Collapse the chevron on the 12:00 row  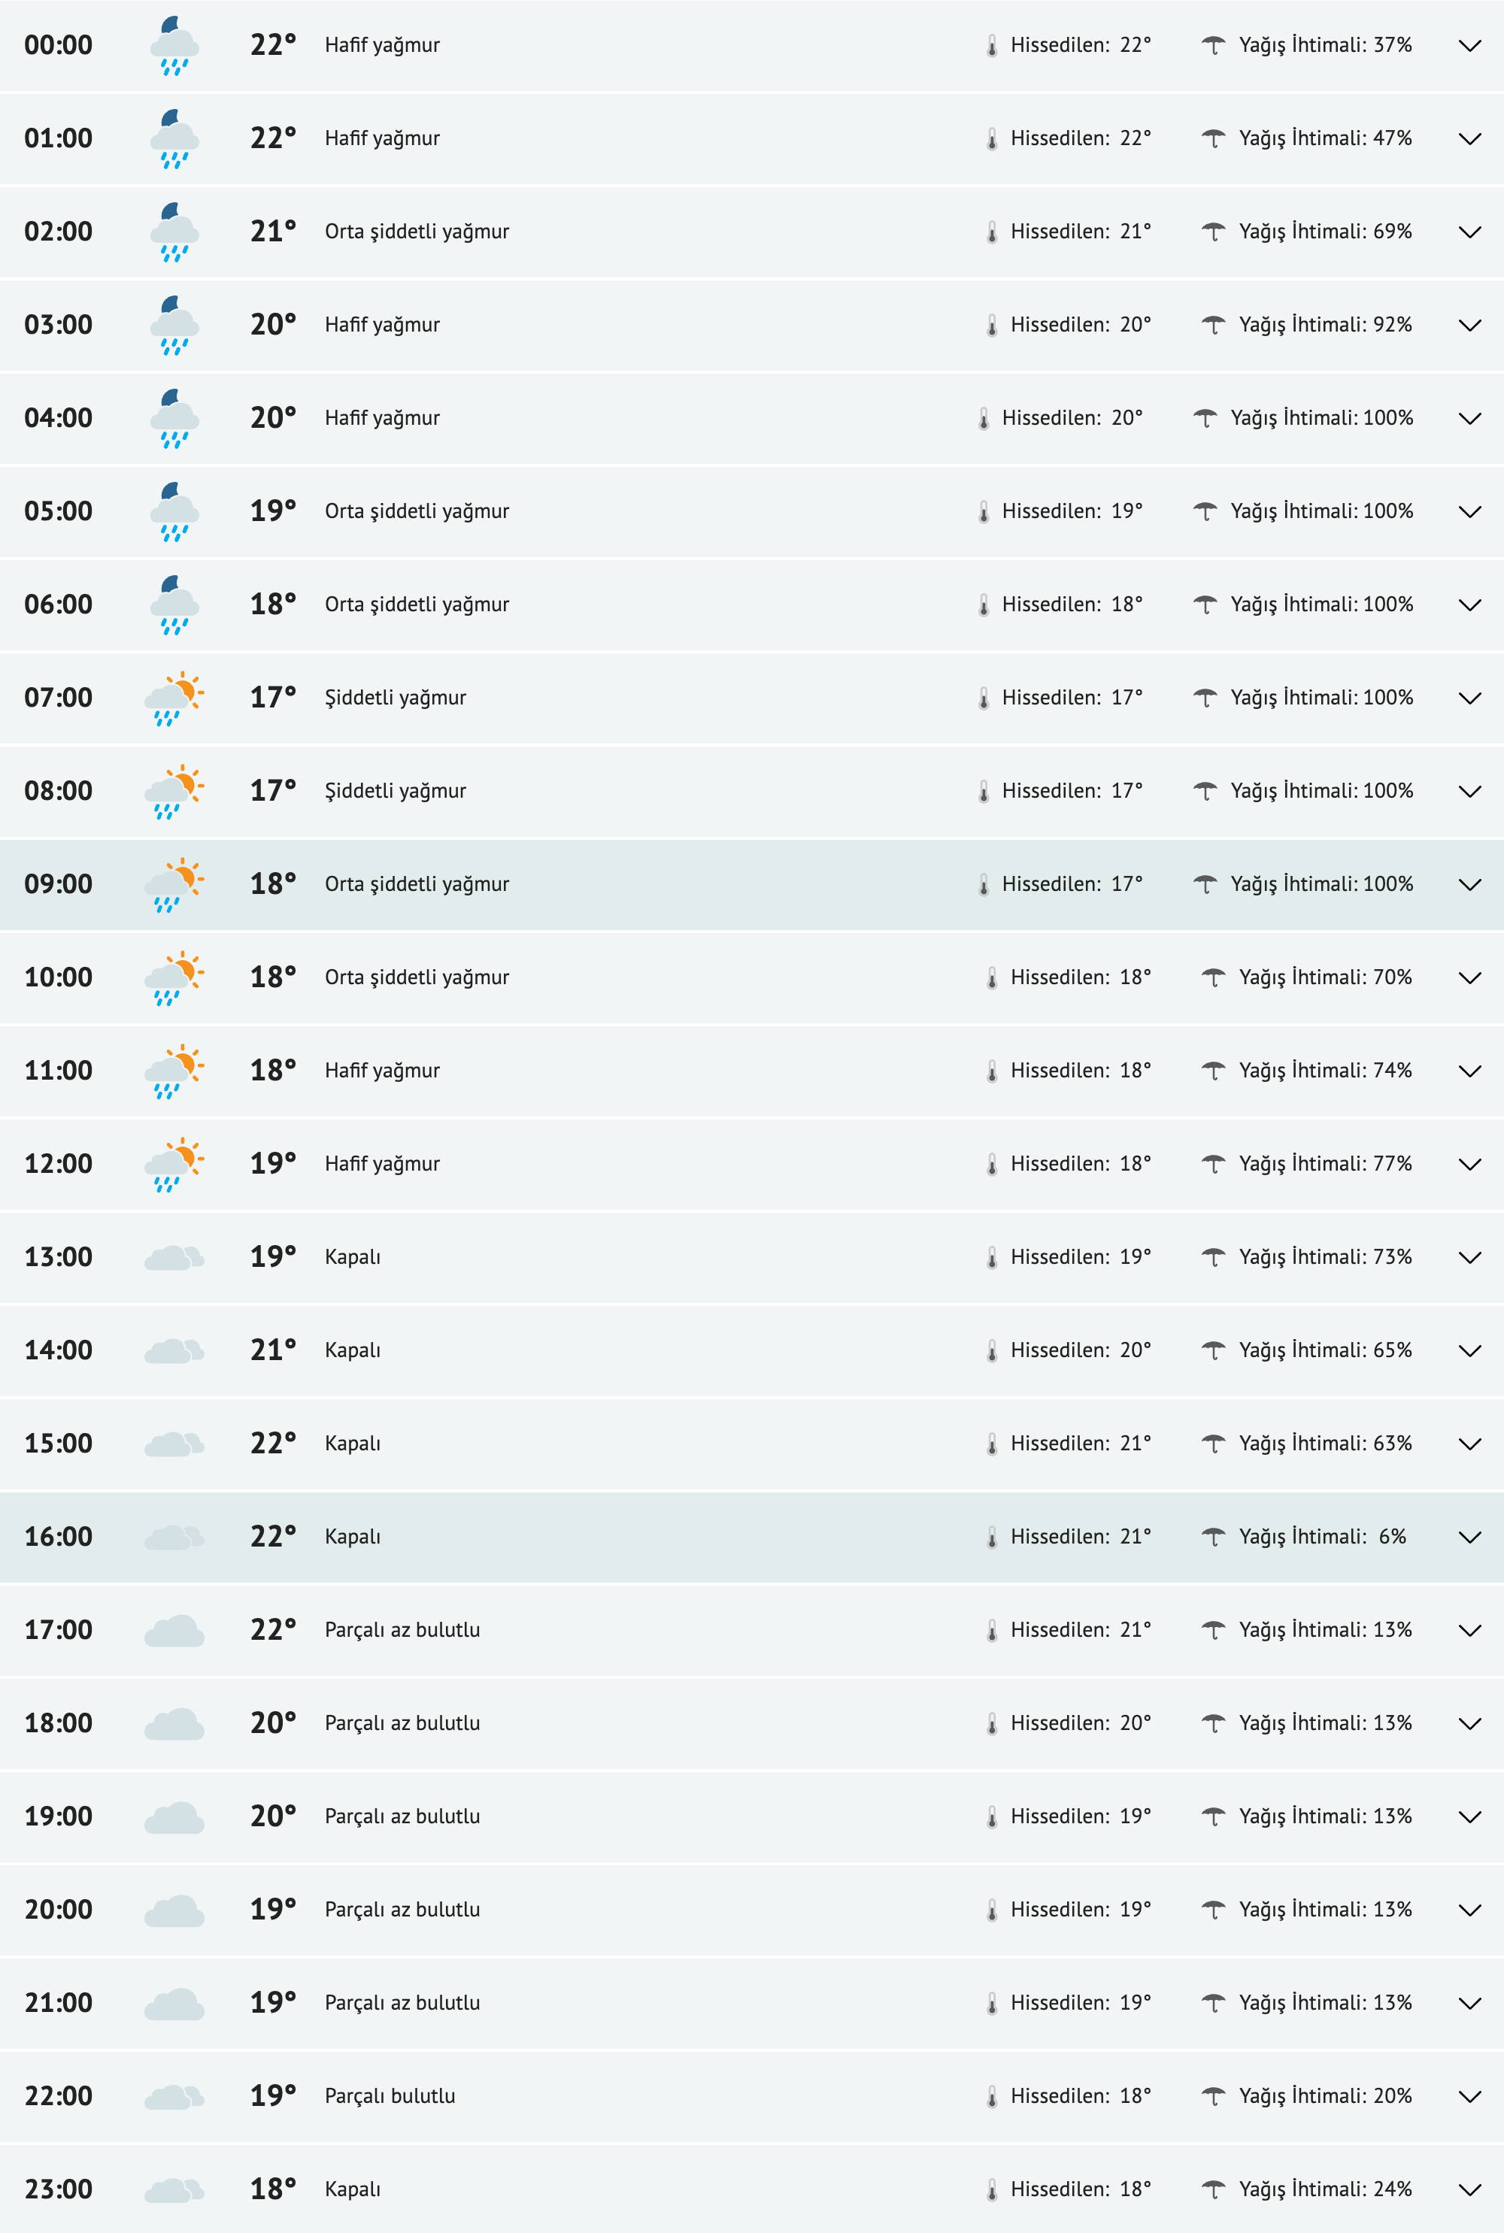[x=1469, y=1163]
